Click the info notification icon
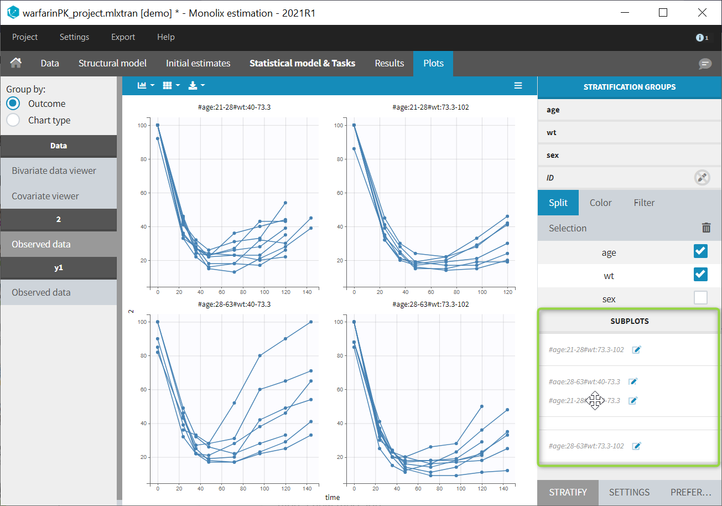Screen dimensions: 722x506 [x=702, y=38]
